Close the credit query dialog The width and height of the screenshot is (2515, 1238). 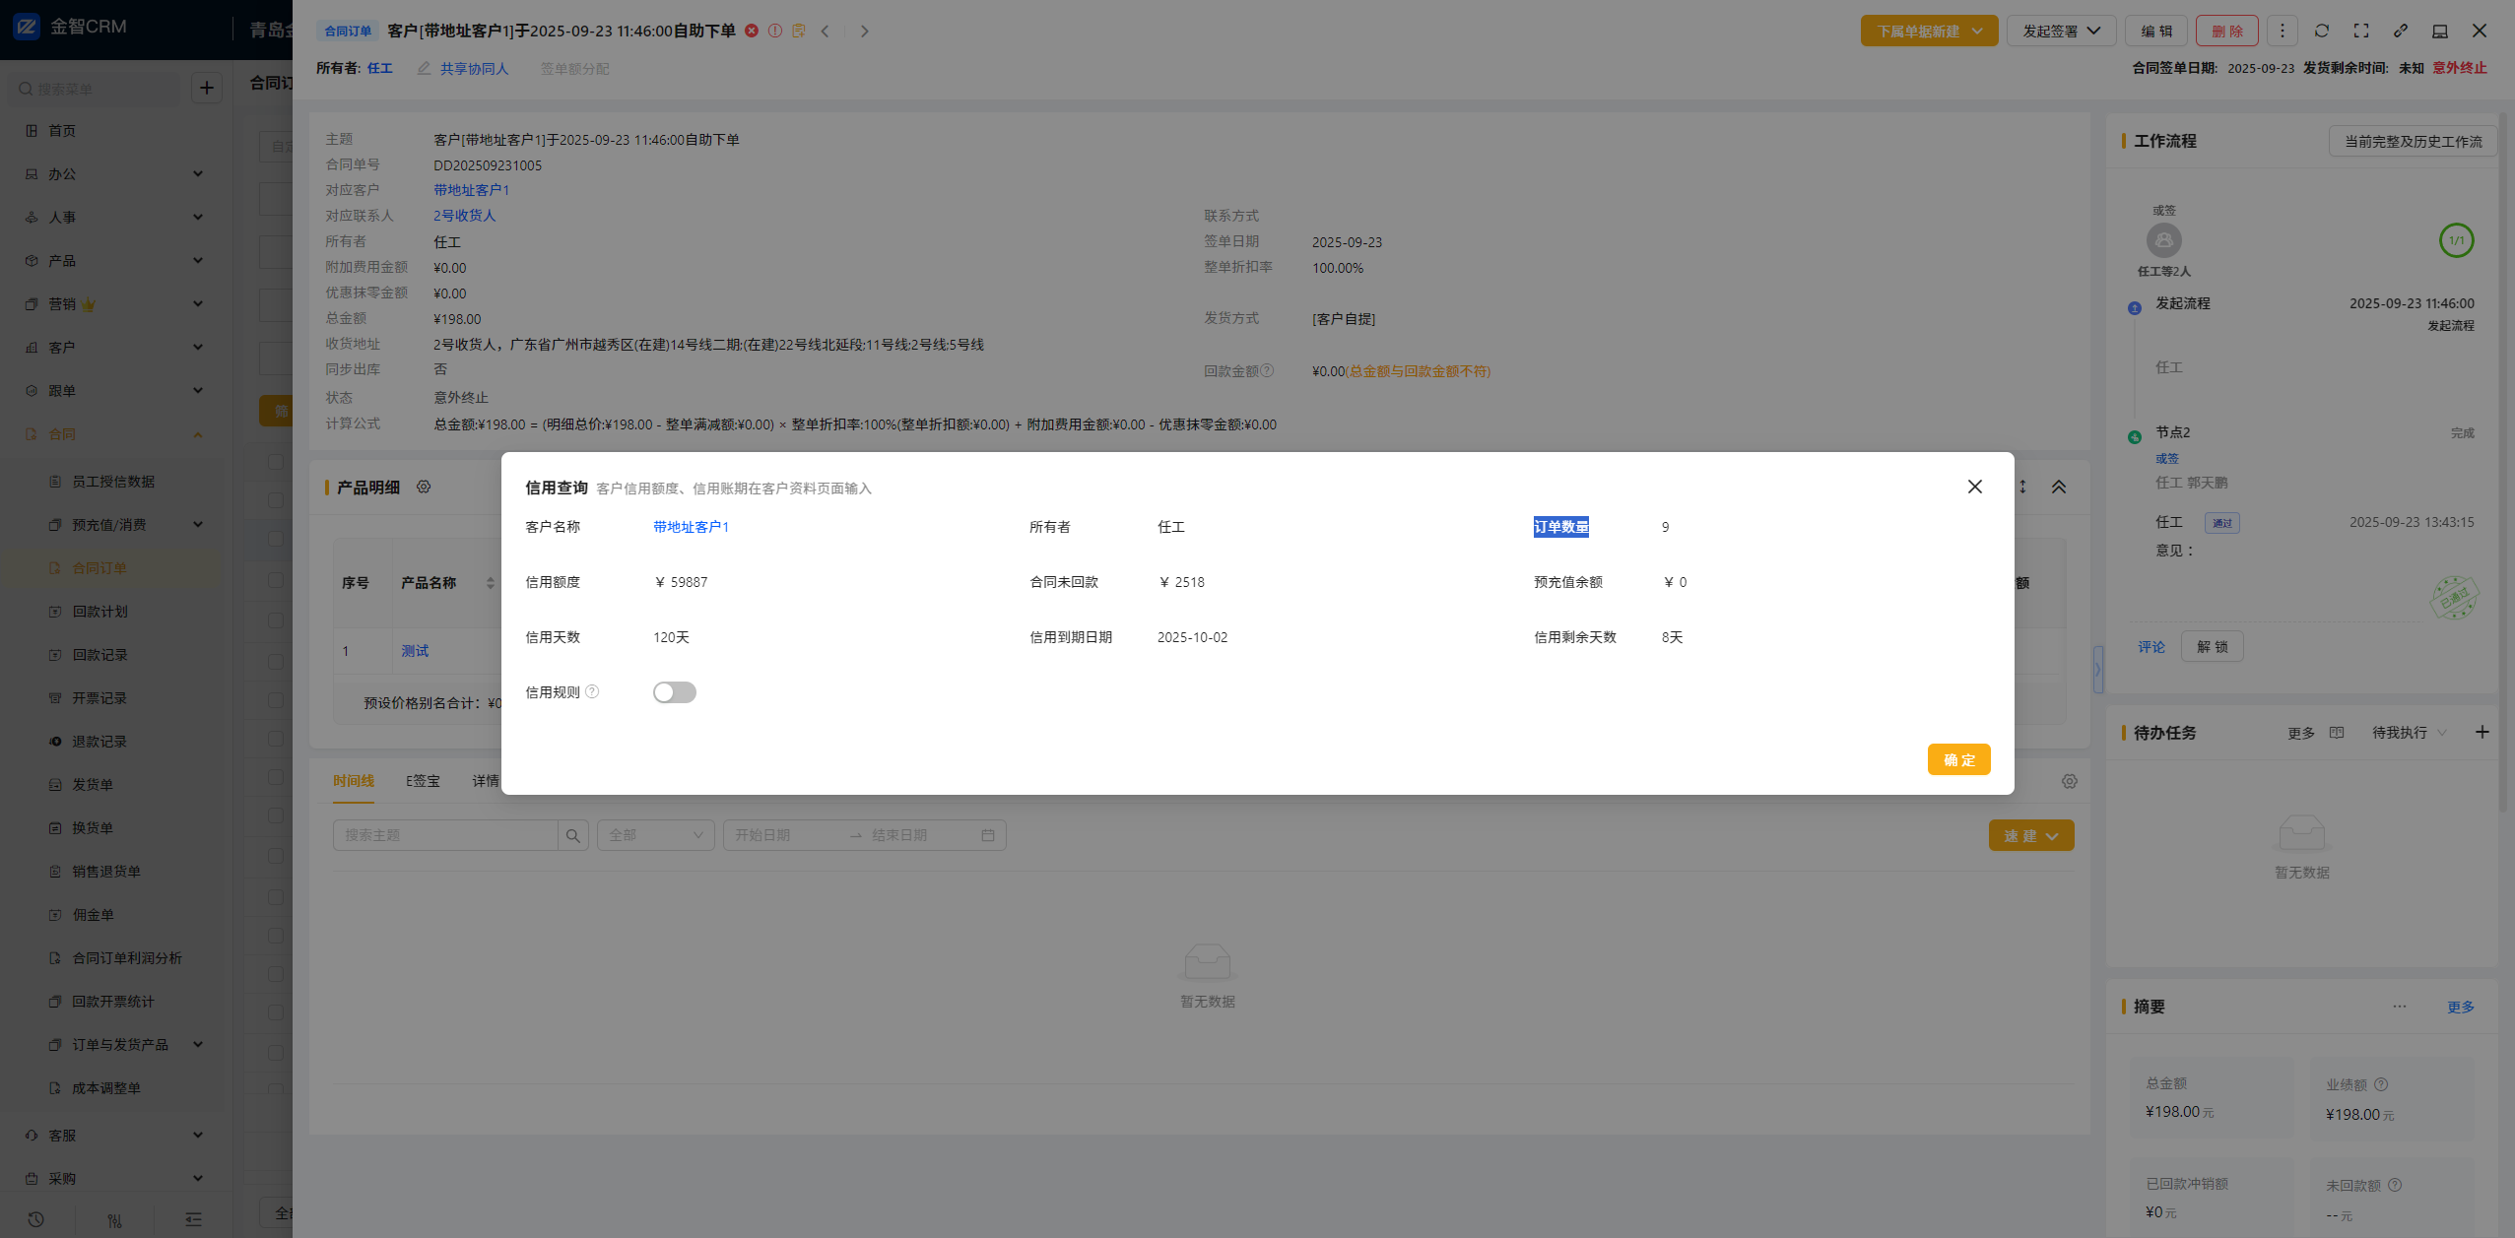coord(1974,487)
